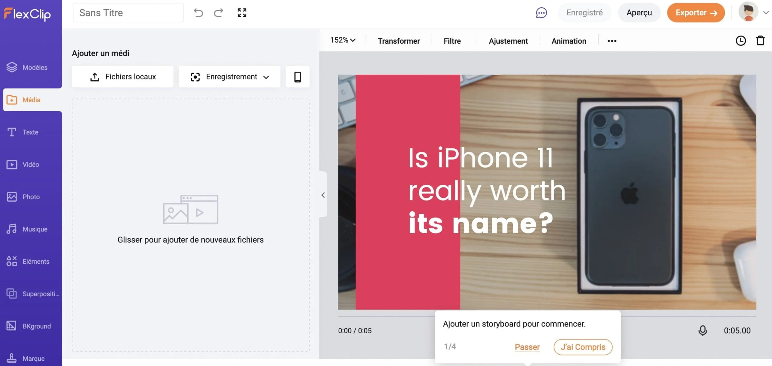
Task: Open the Texte sidebar section
Action: click(31, 132)
